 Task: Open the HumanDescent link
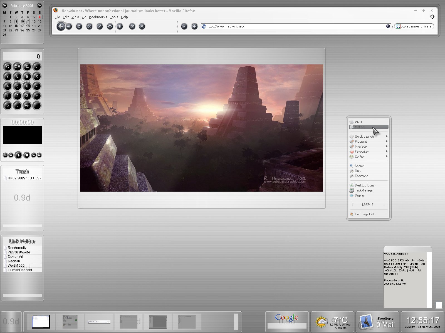tap(22, 270)
